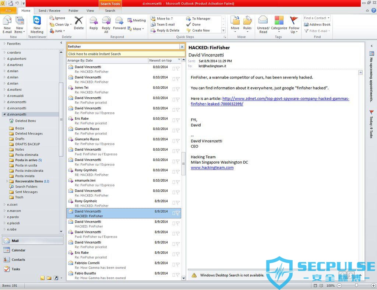Reply to the selected email
The width and height of the screenshot is (377, 290).
click(x=94, y=23)
